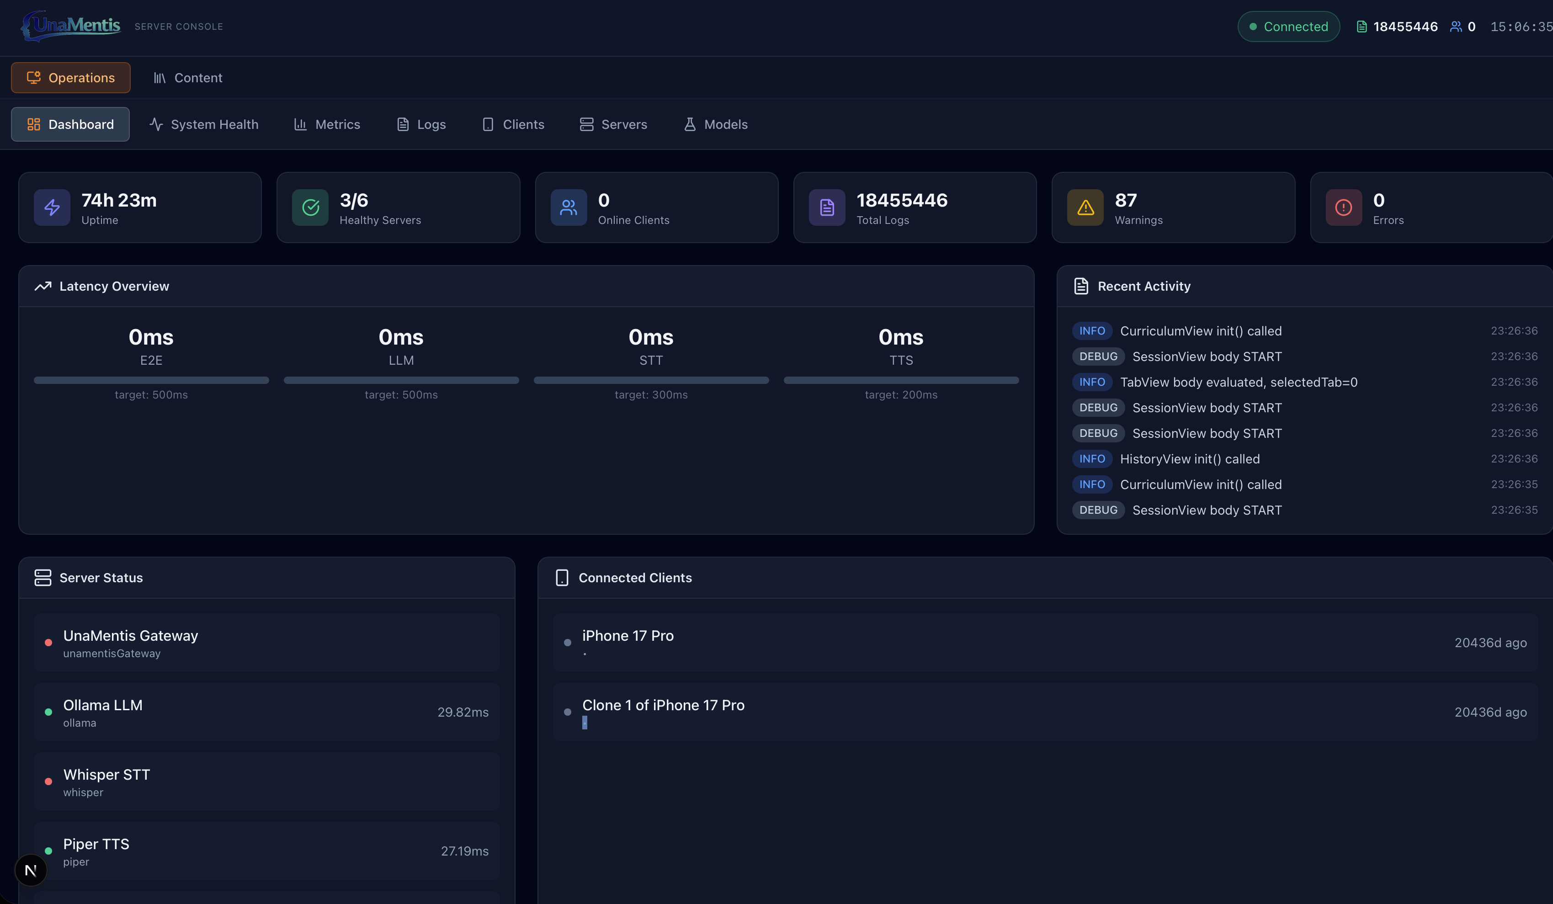Click the Latency Overview trend arrow icon

click(43, 286)
